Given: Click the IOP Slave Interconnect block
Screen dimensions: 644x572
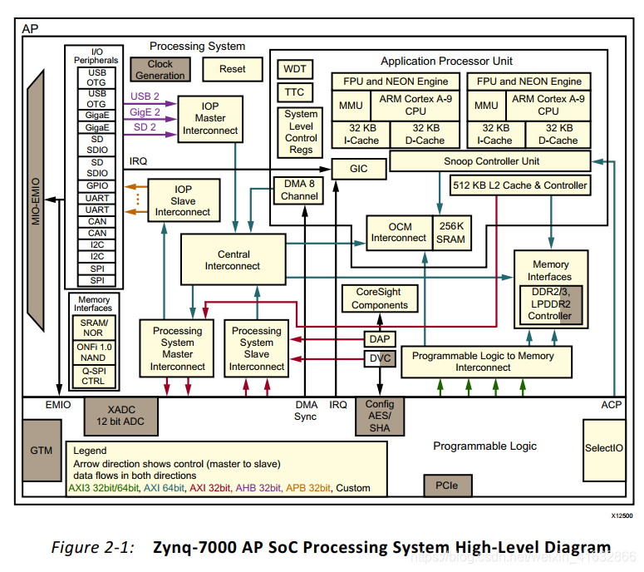Looking at the screenshot, I should coord(184,200).
